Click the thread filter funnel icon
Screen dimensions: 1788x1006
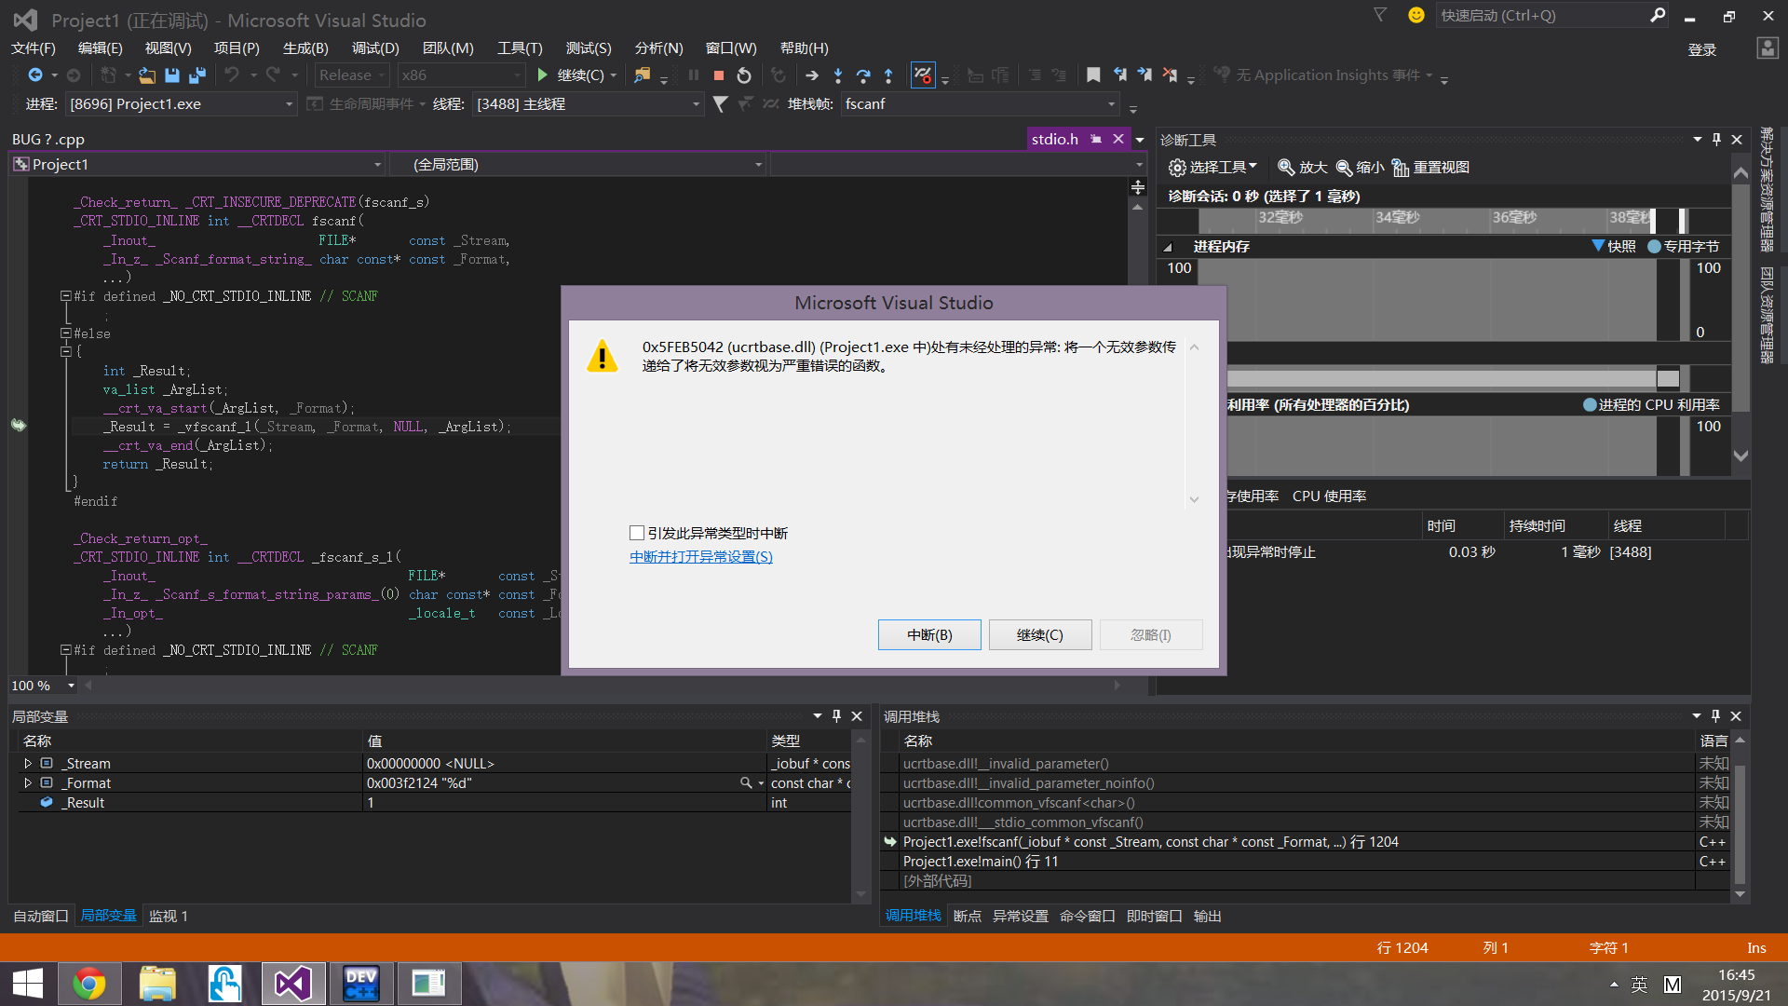pyautogui.click(x=720, y=104)
